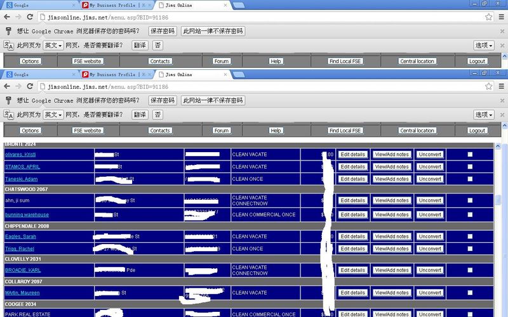Image resolution: width=508 pixels, height=317 pixels.
Task: Click 翻译 button in lower window
Action: point(140,115)
